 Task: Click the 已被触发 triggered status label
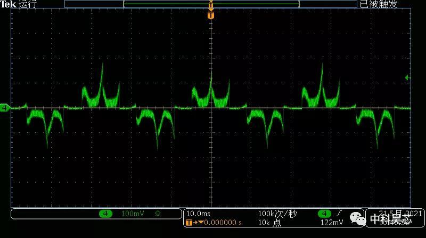point(379,4)
